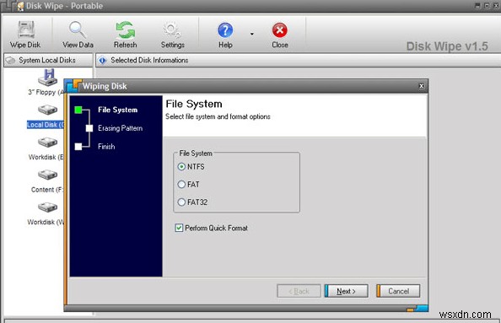The height and width of the screenshot is (323, 501).
Task: Click the Local Disk label text
Action: (x=46, y=125)
